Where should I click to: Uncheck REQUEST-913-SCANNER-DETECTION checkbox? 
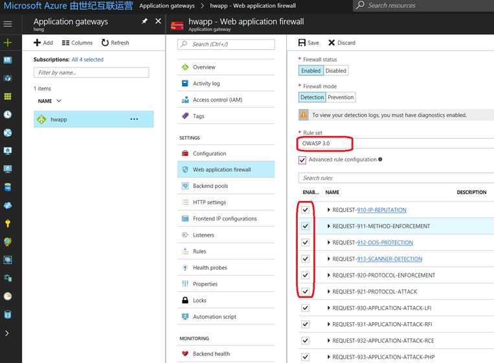[306, 259]
